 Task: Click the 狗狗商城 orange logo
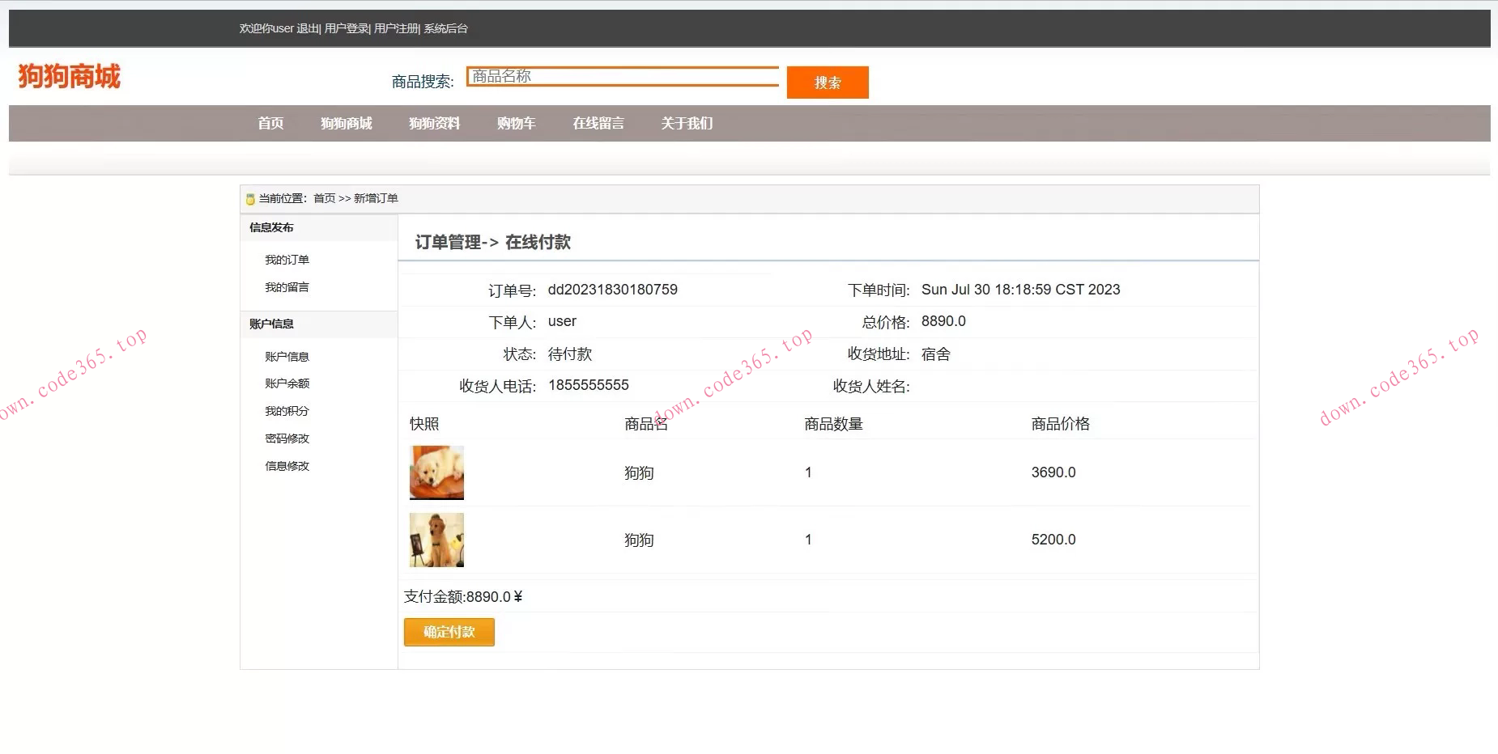(68, 76)
